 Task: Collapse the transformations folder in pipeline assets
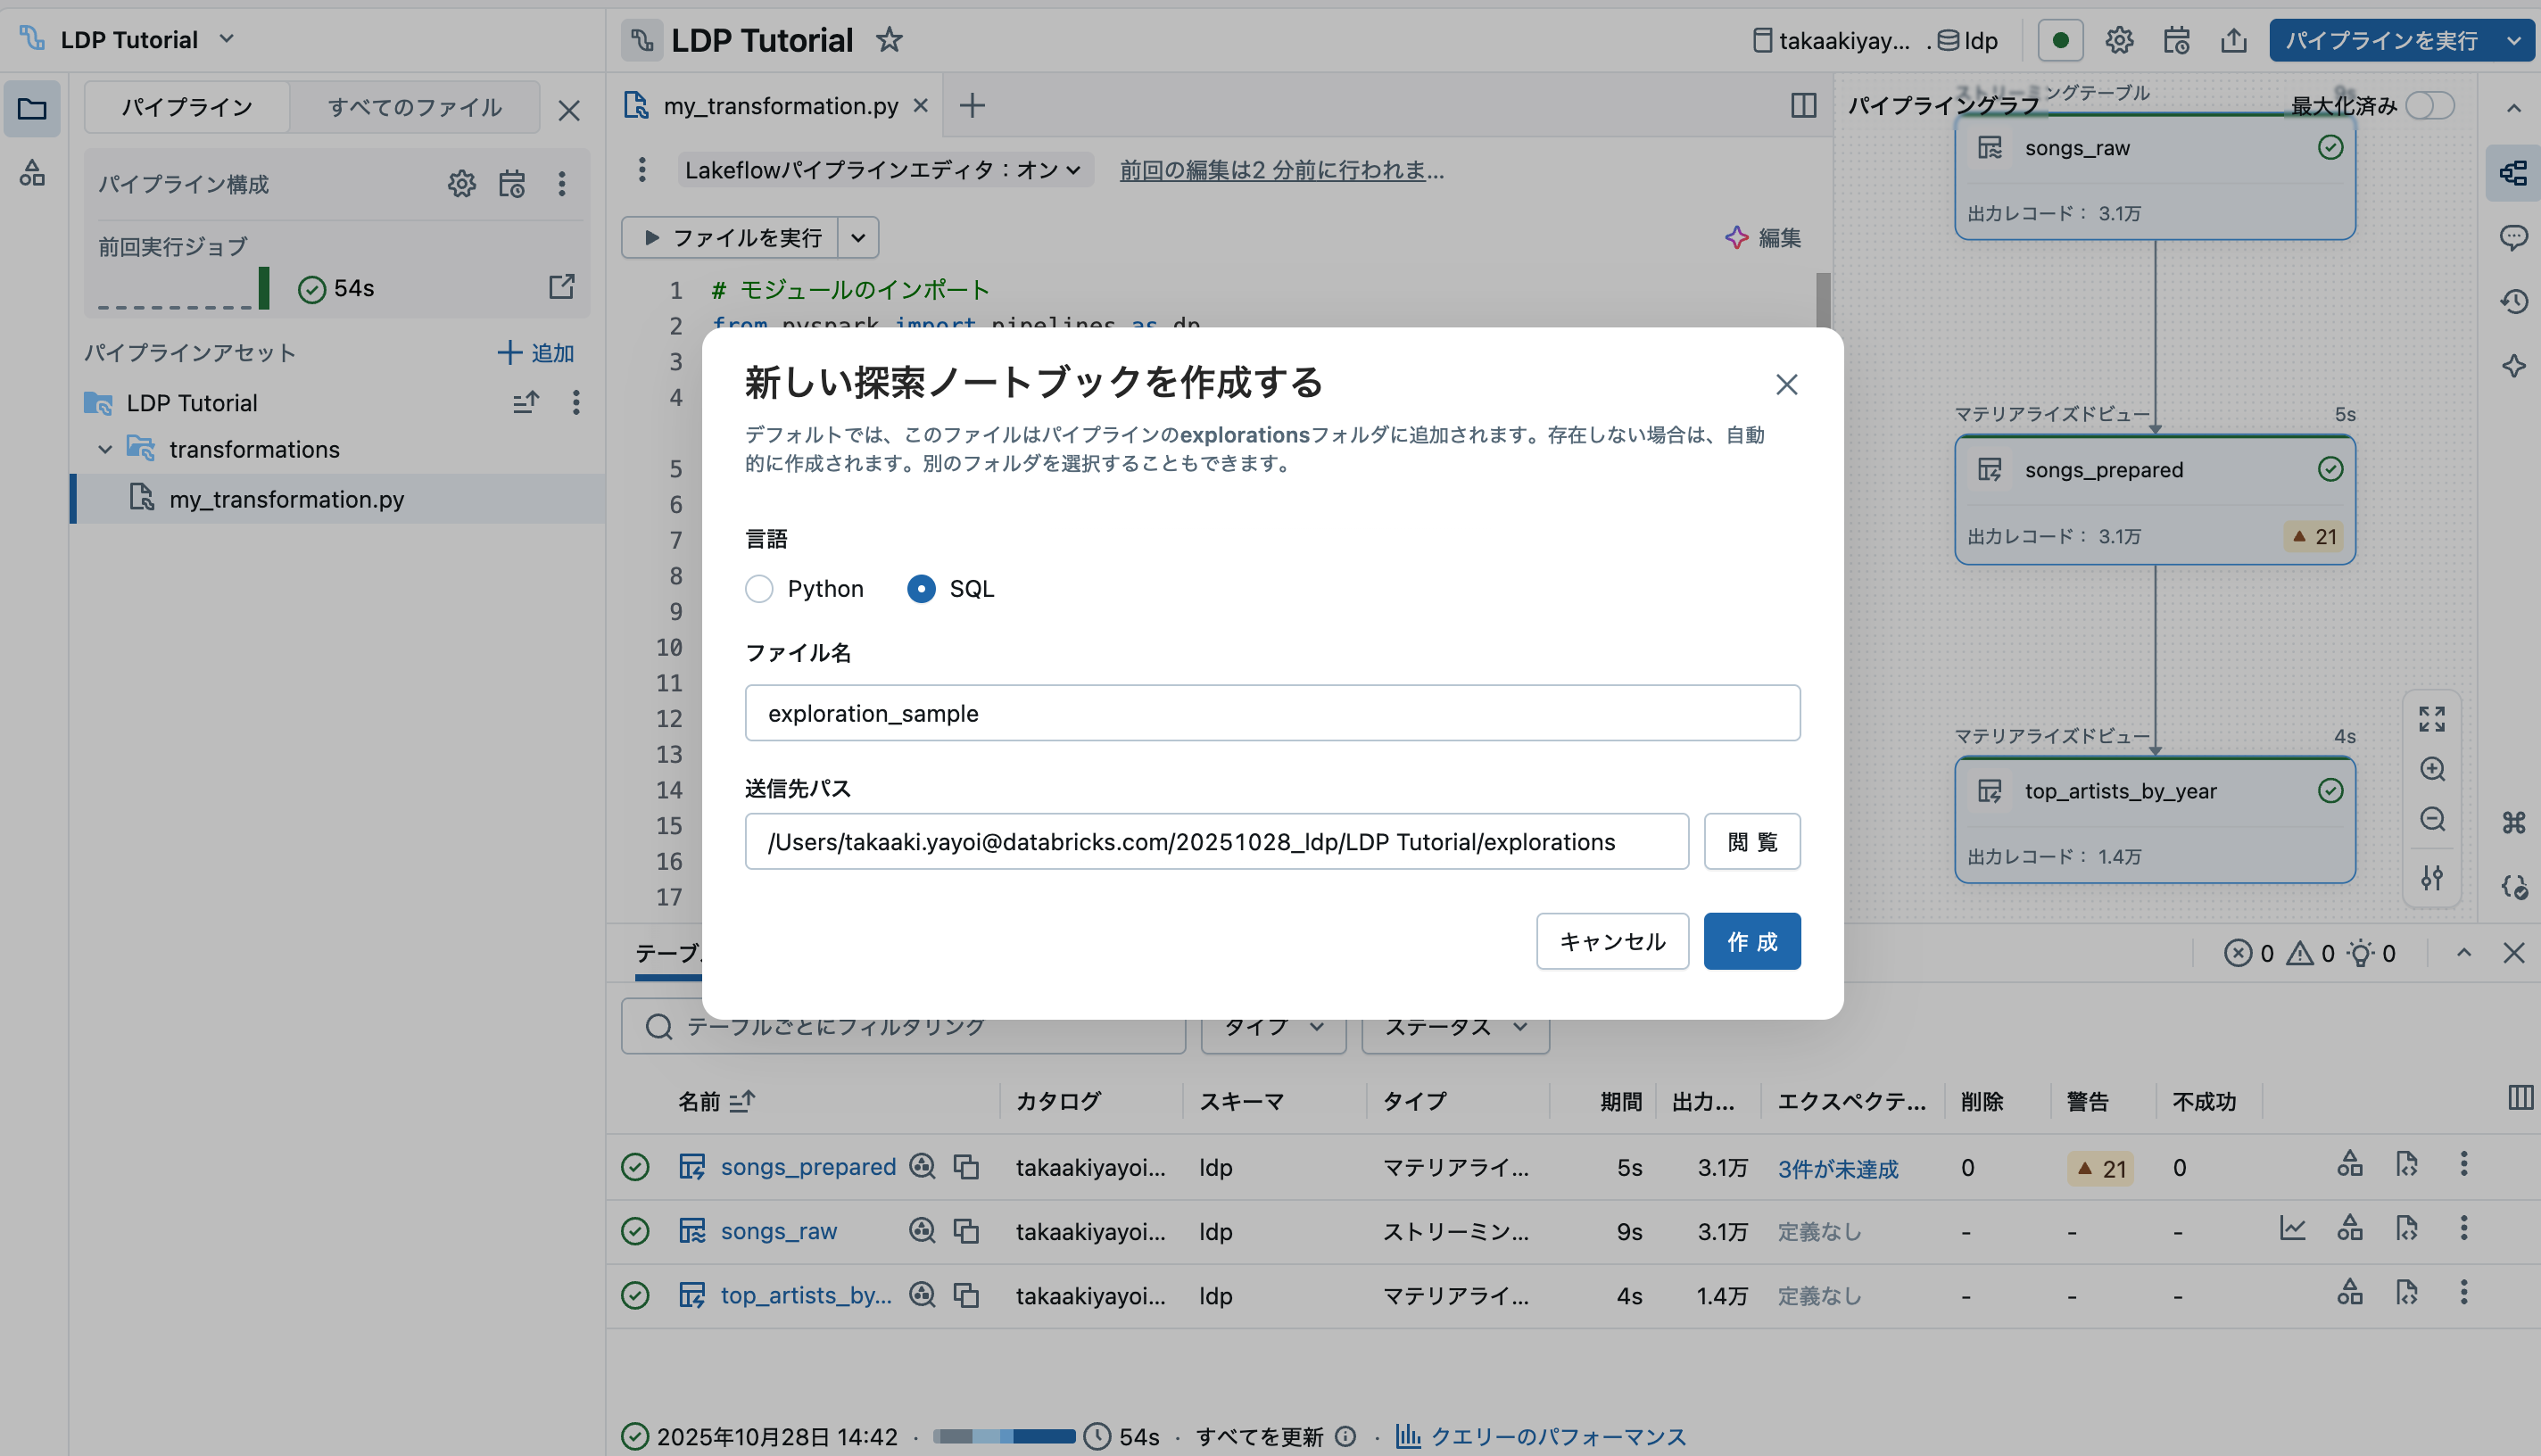(106, 449)
